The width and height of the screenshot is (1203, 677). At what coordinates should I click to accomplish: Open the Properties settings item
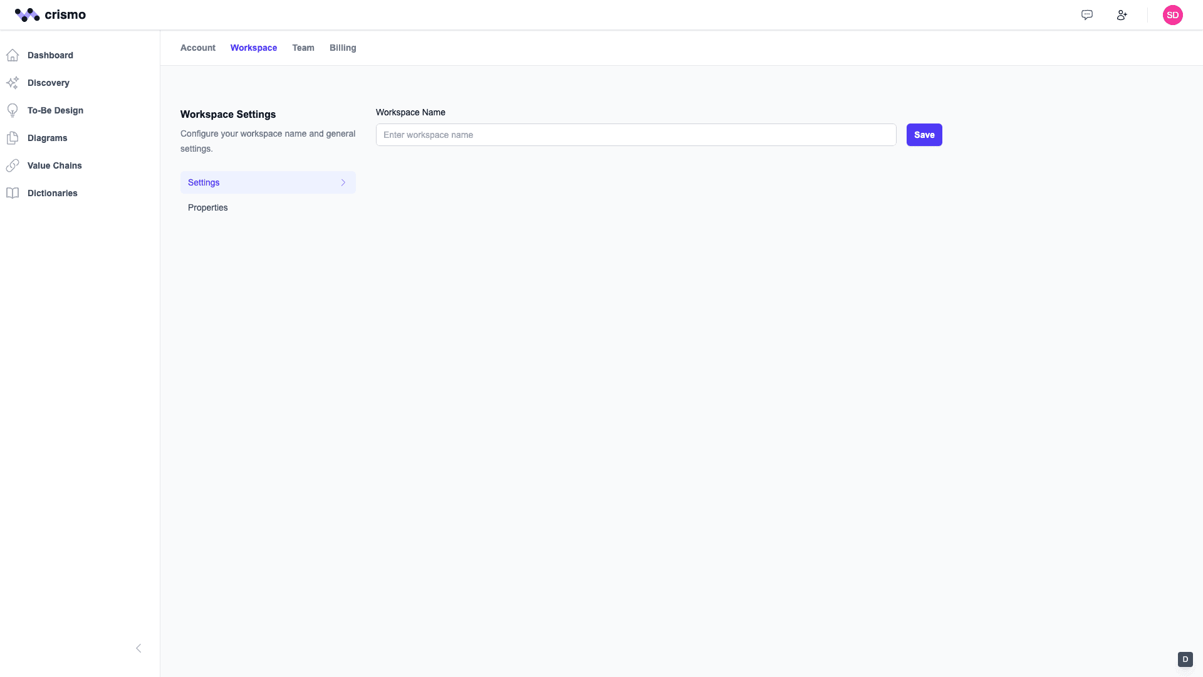[207, 207]
